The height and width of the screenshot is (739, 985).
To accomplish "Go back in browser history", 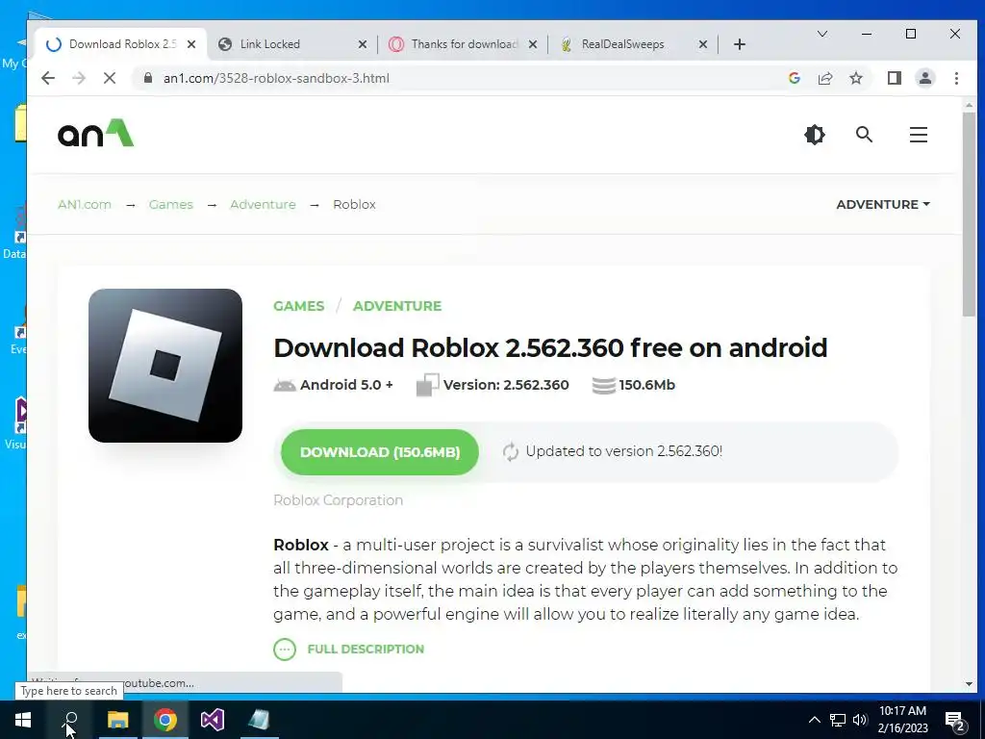I will pos(48,78).
